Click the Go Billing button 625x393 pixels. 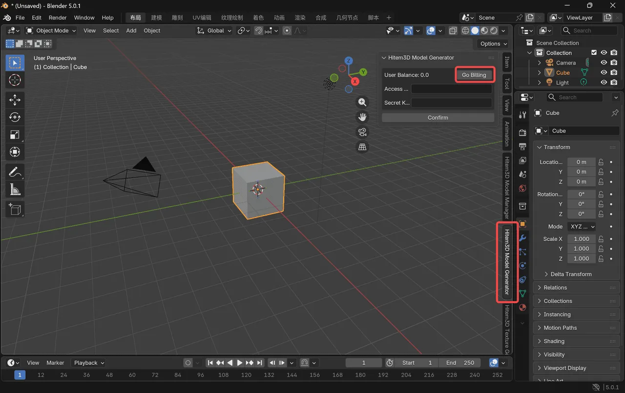[x=474, y=75]
